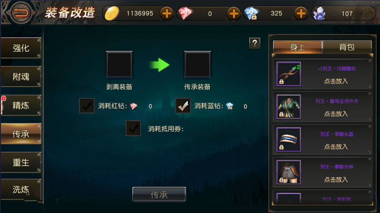Click the orange back arrow icon

pos(21,13)
